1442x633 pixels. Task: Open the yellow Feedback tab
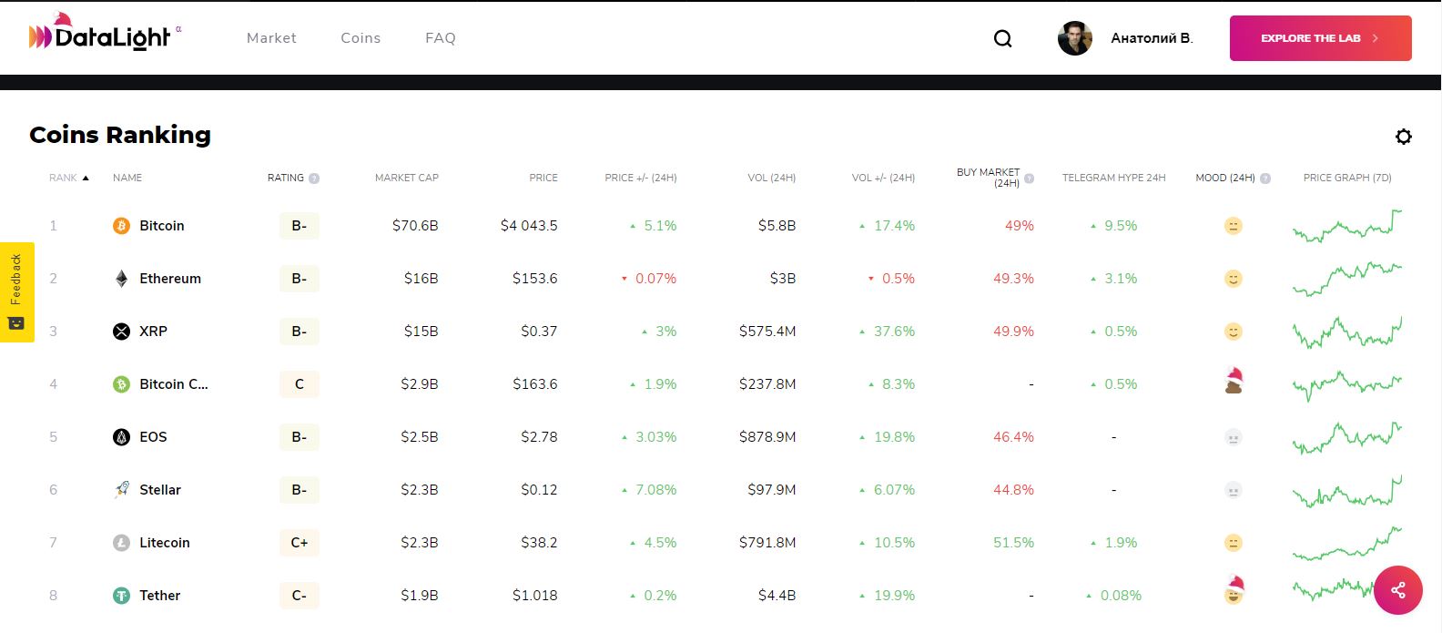[16, 292]
